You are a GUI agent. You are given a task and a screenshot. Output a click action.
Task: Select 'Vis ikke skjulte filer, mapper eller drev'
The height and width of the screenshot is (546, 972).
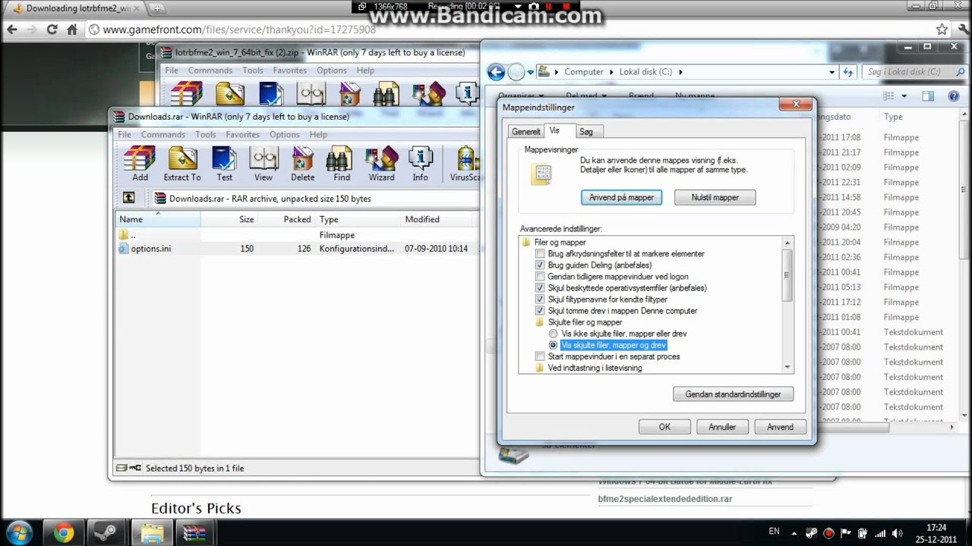[553, 334]
